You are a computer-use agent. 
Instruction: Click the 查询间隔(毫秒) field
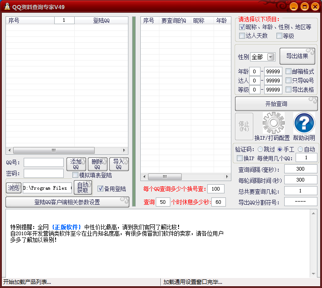pyautogui.click(x=301, y=169)
